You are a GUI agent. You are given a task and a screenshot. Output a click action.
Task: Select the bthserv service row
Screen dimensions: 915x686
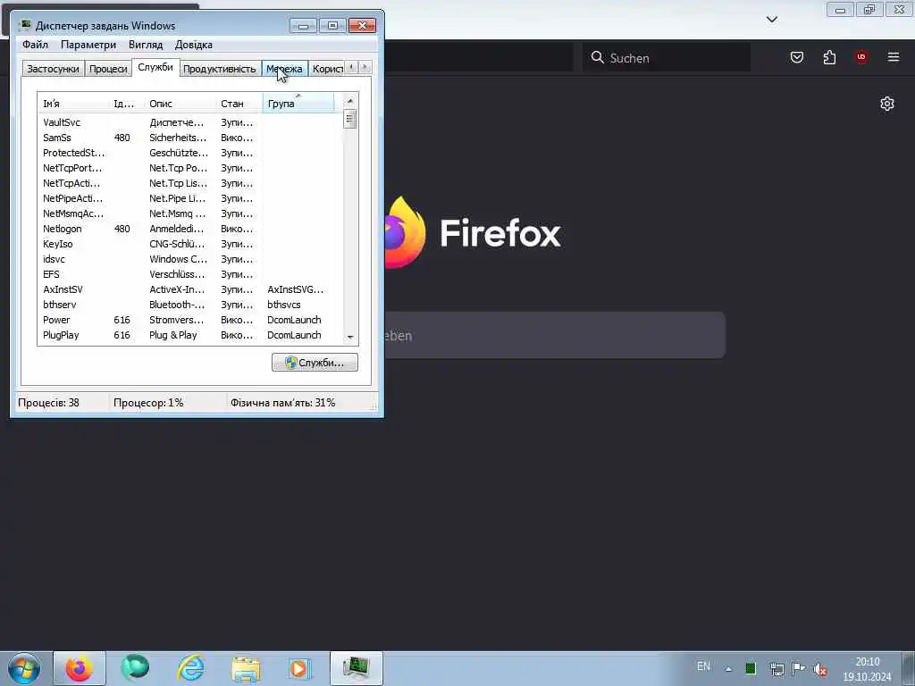(x=190, y=305)
